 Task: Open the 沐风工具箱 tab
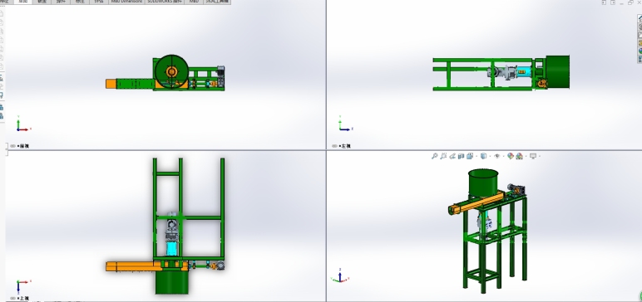(217, 1)
